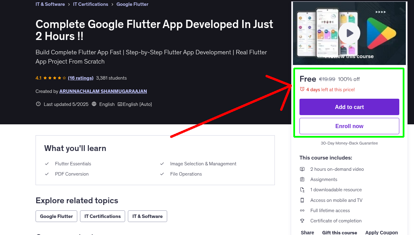414x235 pixels.
Task: Click the alarm icon beside 4 days left
Action: (x=302, y=88)
